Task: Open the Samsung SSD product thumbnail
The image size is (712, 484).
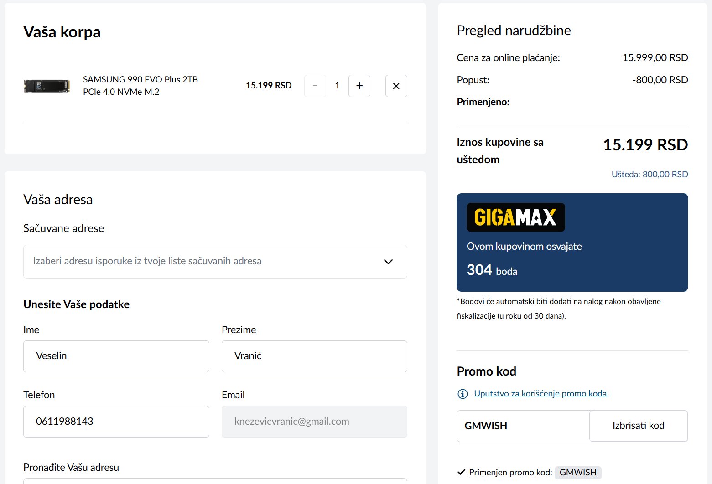Action: [x=47, y=86]
